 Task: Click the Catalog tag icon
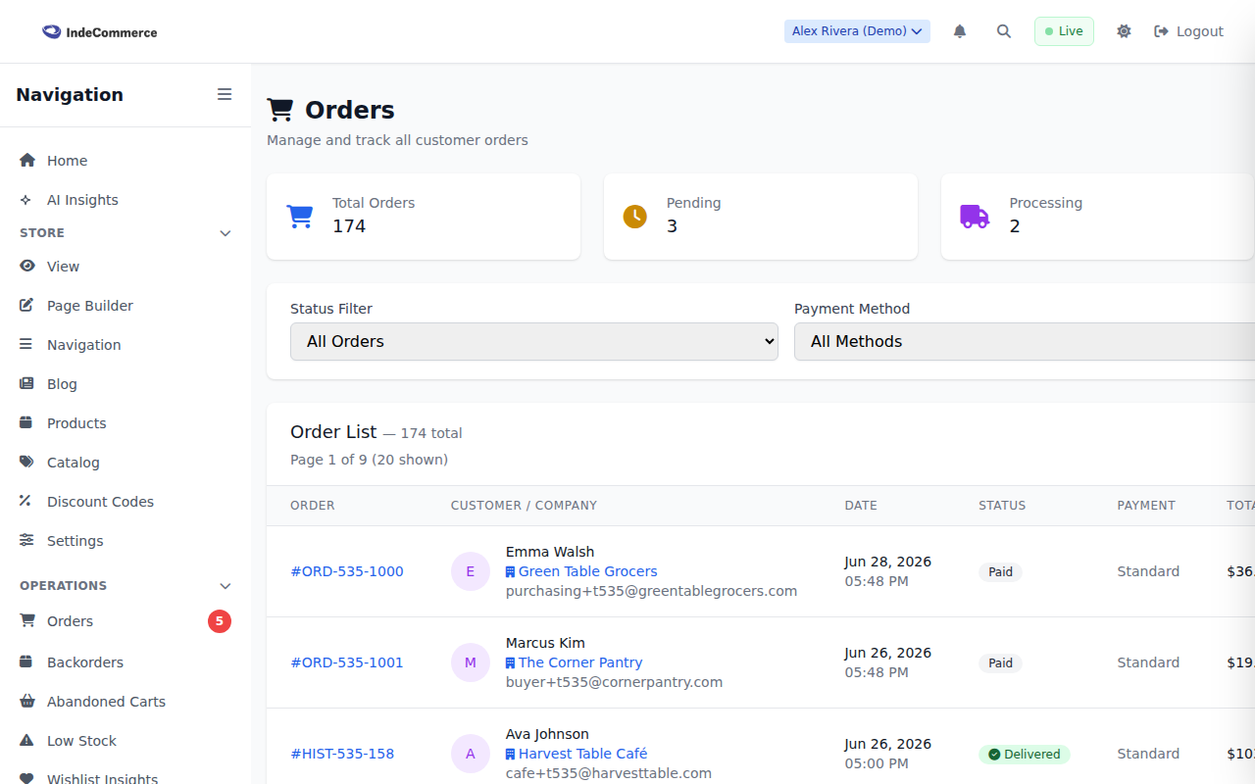tap(26, 463)
